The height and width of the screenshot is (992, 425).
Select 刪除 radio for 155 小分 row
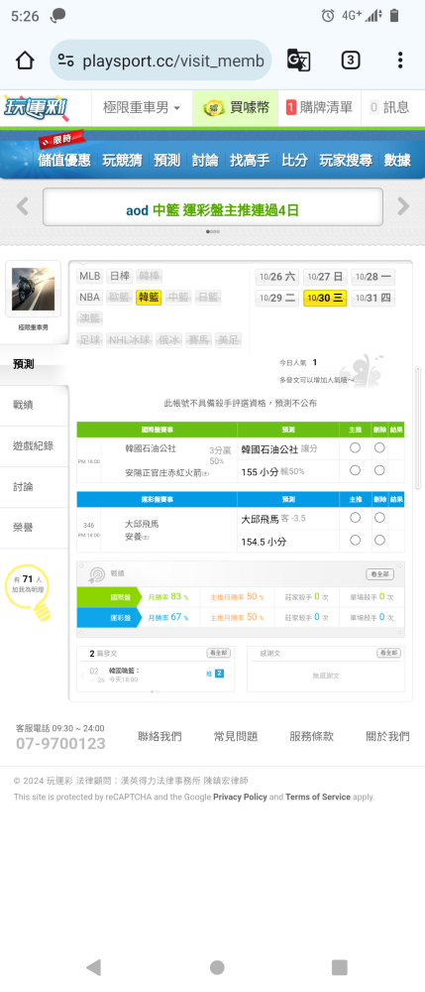pos(379,470)
